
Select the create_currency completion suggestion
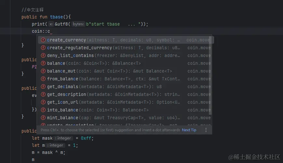tap(126, 40)
